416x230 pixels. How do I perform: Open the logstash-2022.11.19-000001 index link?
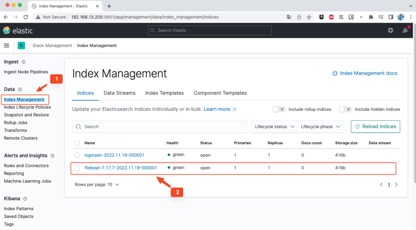pos(114,155)
